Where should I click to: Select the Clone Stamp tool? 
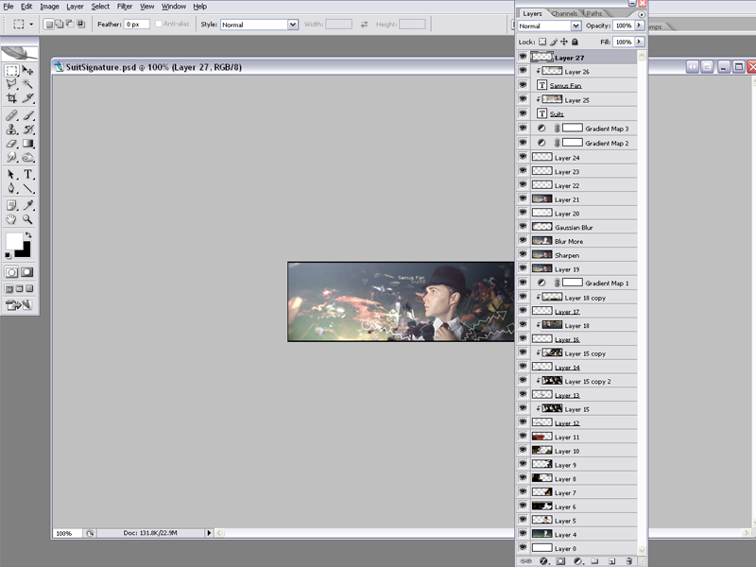pyautogui.click(x=11, y=129)
